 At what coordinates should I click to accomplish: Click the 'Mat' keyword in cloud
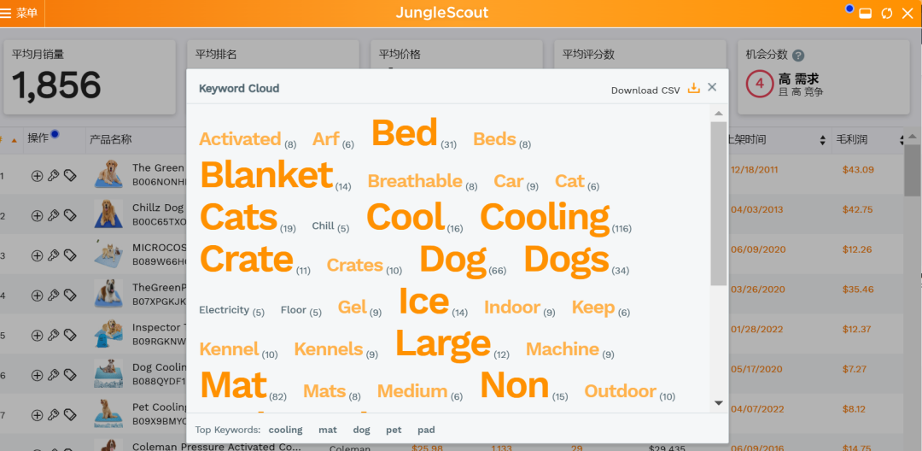click(233, 386)
